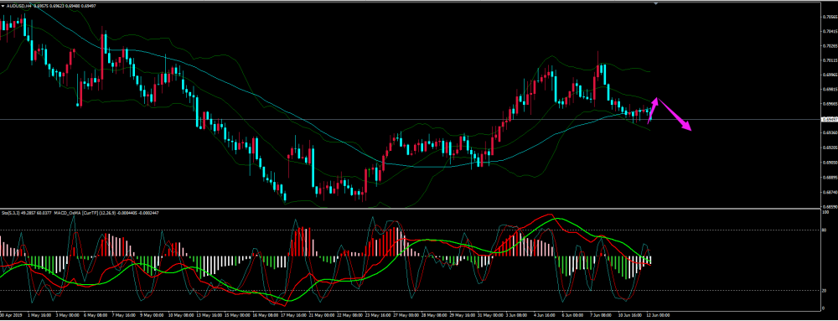
Task: Click the time axis label 6 May 08:00
Action: point(96,315)
